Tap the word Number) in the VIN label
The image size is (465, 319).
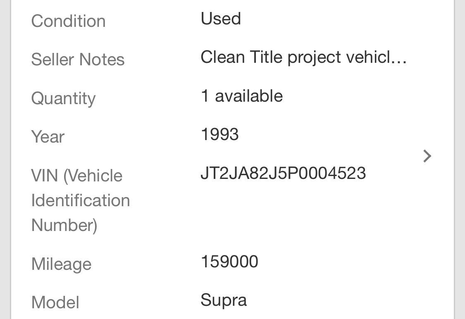point(64,225)
